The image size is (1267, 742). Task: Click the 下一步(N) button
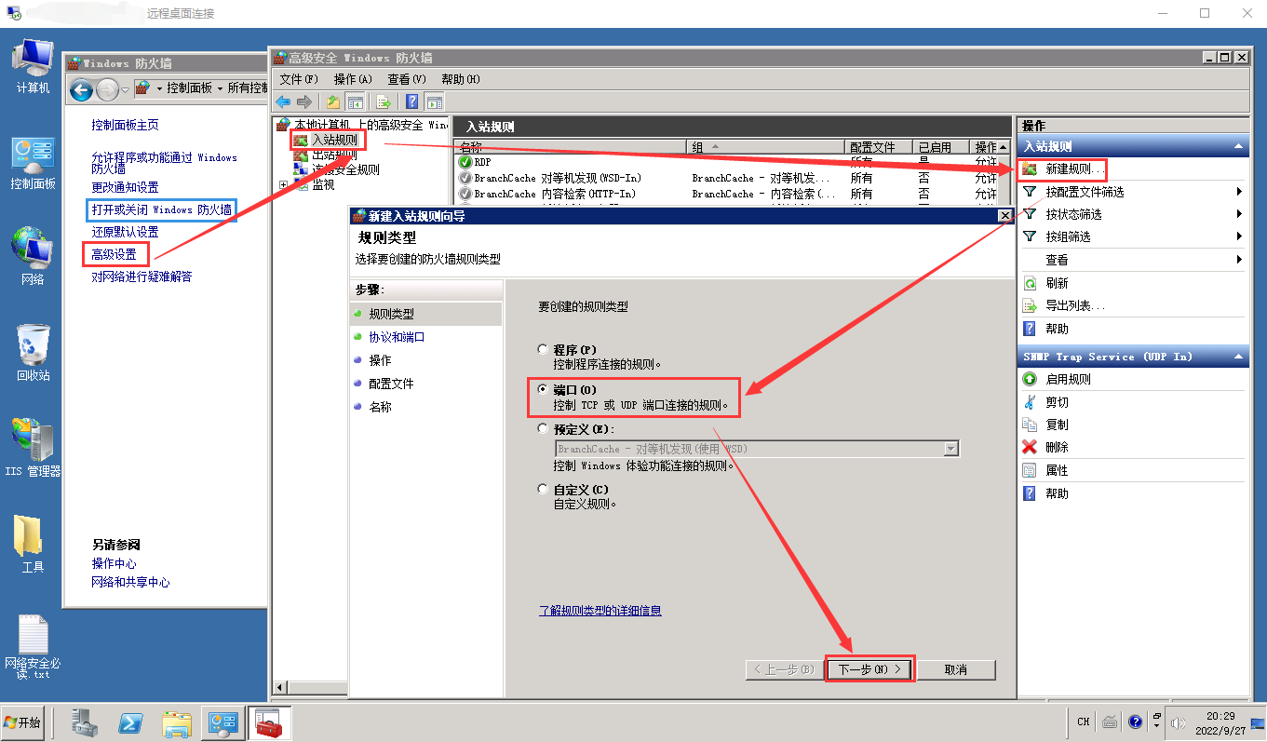point(869,669)
